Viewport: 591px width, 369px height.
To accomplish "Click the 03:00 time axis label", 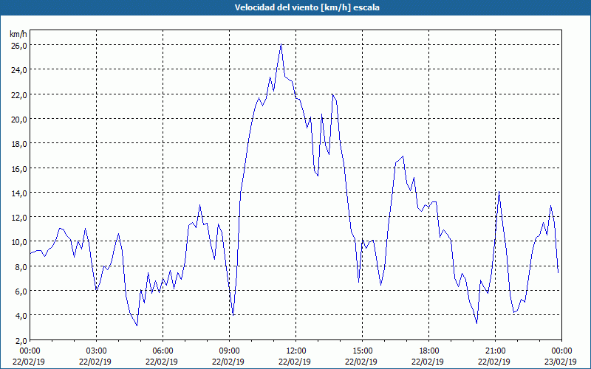I will pos(96,351).
